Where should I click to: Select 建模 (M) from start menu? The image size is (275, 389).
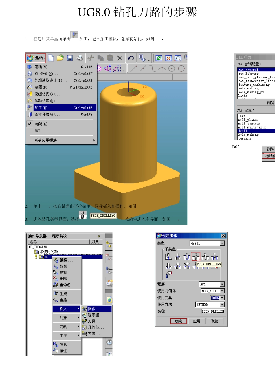[x=61, y=67]
